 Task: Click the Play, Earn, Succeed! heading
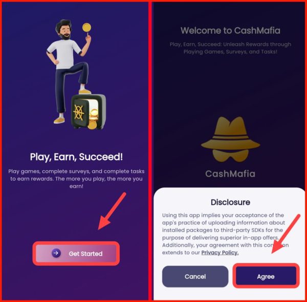click(x=76, y=157)
